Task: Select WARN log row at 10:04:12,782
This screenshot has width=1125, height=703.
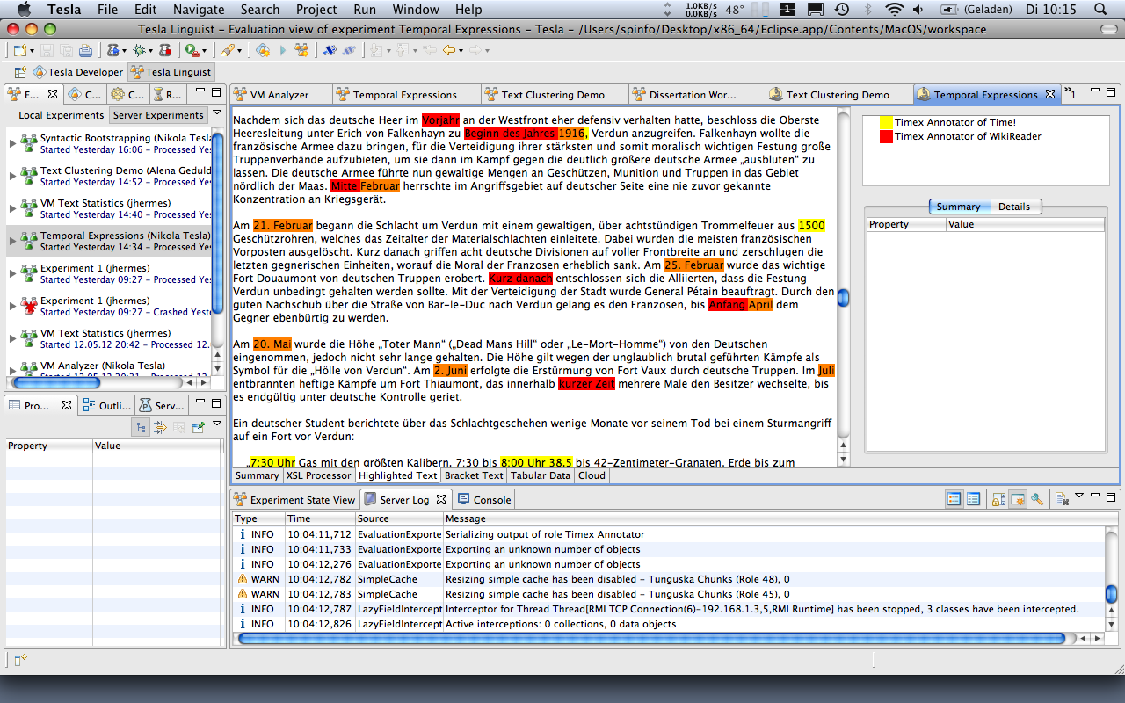Action: 668,579
